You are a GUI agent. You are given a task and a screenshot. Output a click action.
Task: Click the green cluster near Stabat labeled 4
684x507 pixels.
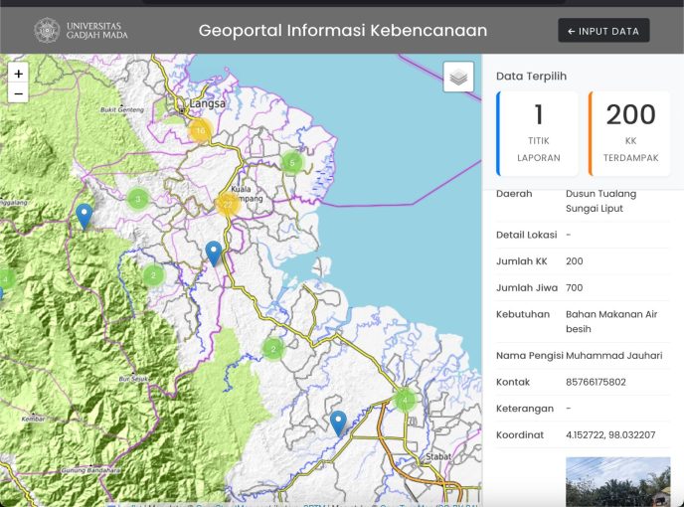404,401
